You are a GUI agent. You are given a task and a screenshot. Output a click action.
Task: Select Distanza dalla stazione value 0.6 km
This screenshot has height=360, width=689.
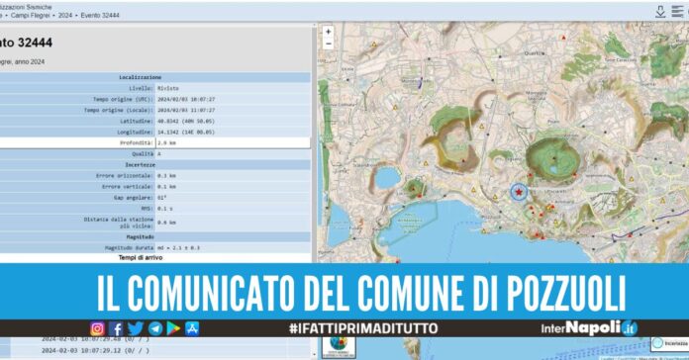166,223
